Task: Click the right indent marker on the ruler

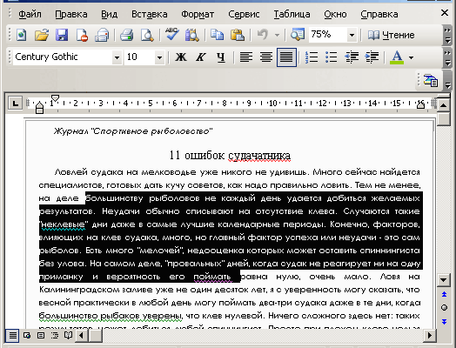Action: point(420,104)
